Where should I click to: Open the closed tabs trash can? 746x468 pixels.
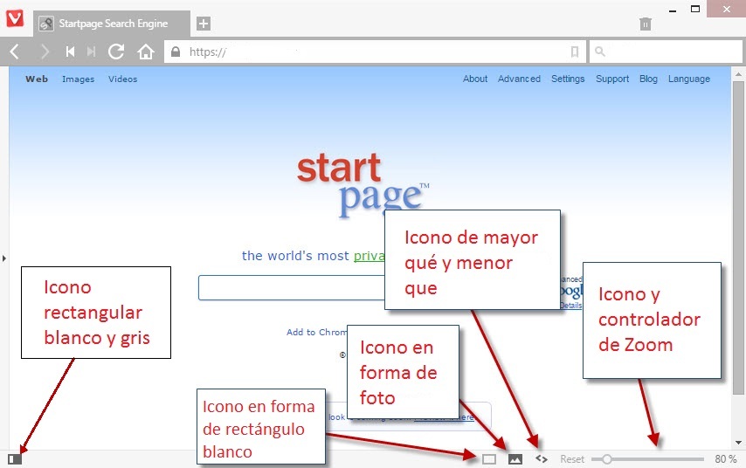[x=646, y=24]
